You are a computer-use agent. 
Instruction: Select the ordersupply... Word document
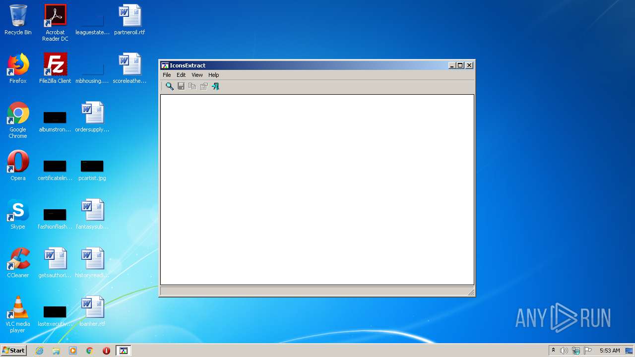pos(92,118)
